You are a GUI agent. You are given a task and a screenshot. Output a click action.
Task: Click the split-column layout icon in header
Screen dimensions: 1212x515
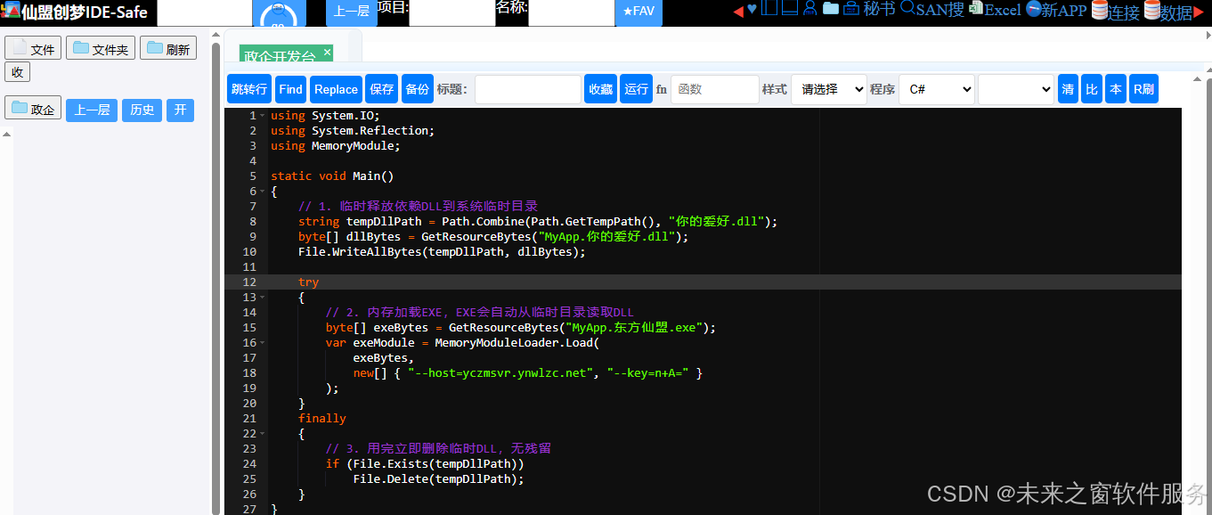click(769, 9)
